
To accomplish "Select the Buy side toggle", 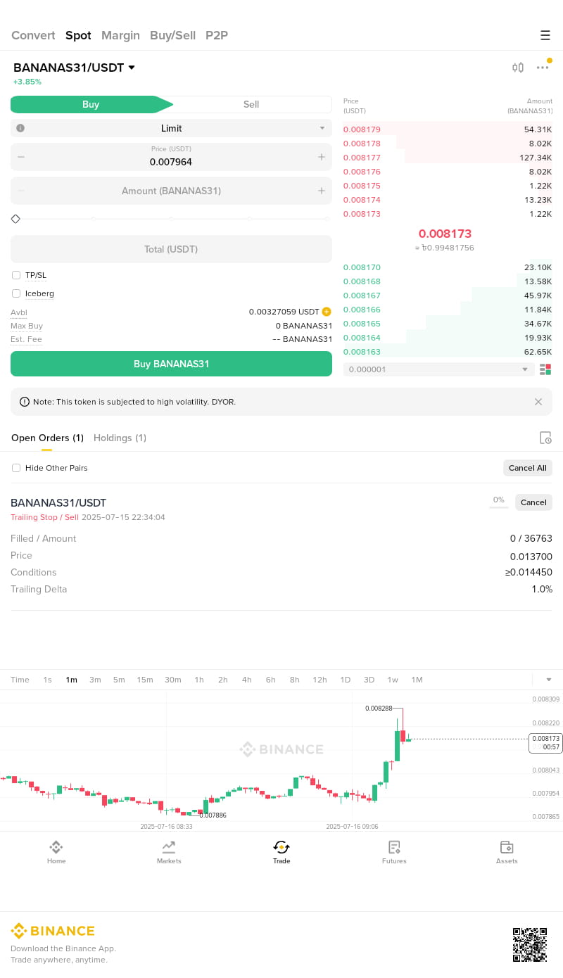I will (91, 104).
